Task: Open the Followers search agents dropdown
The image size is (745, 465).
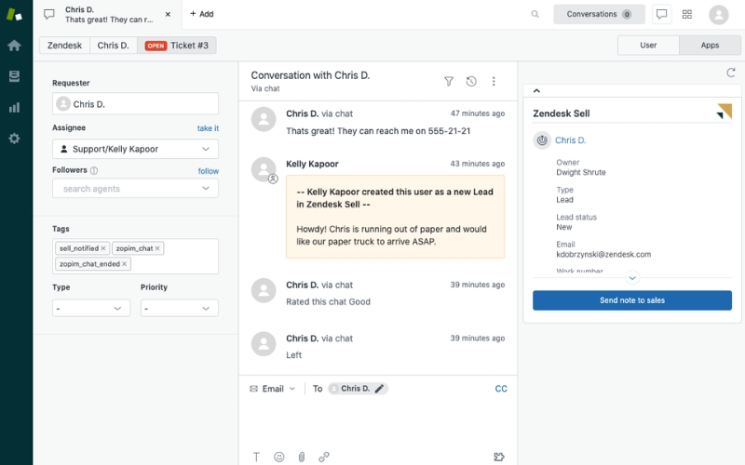Action: [x=135, y=189]
